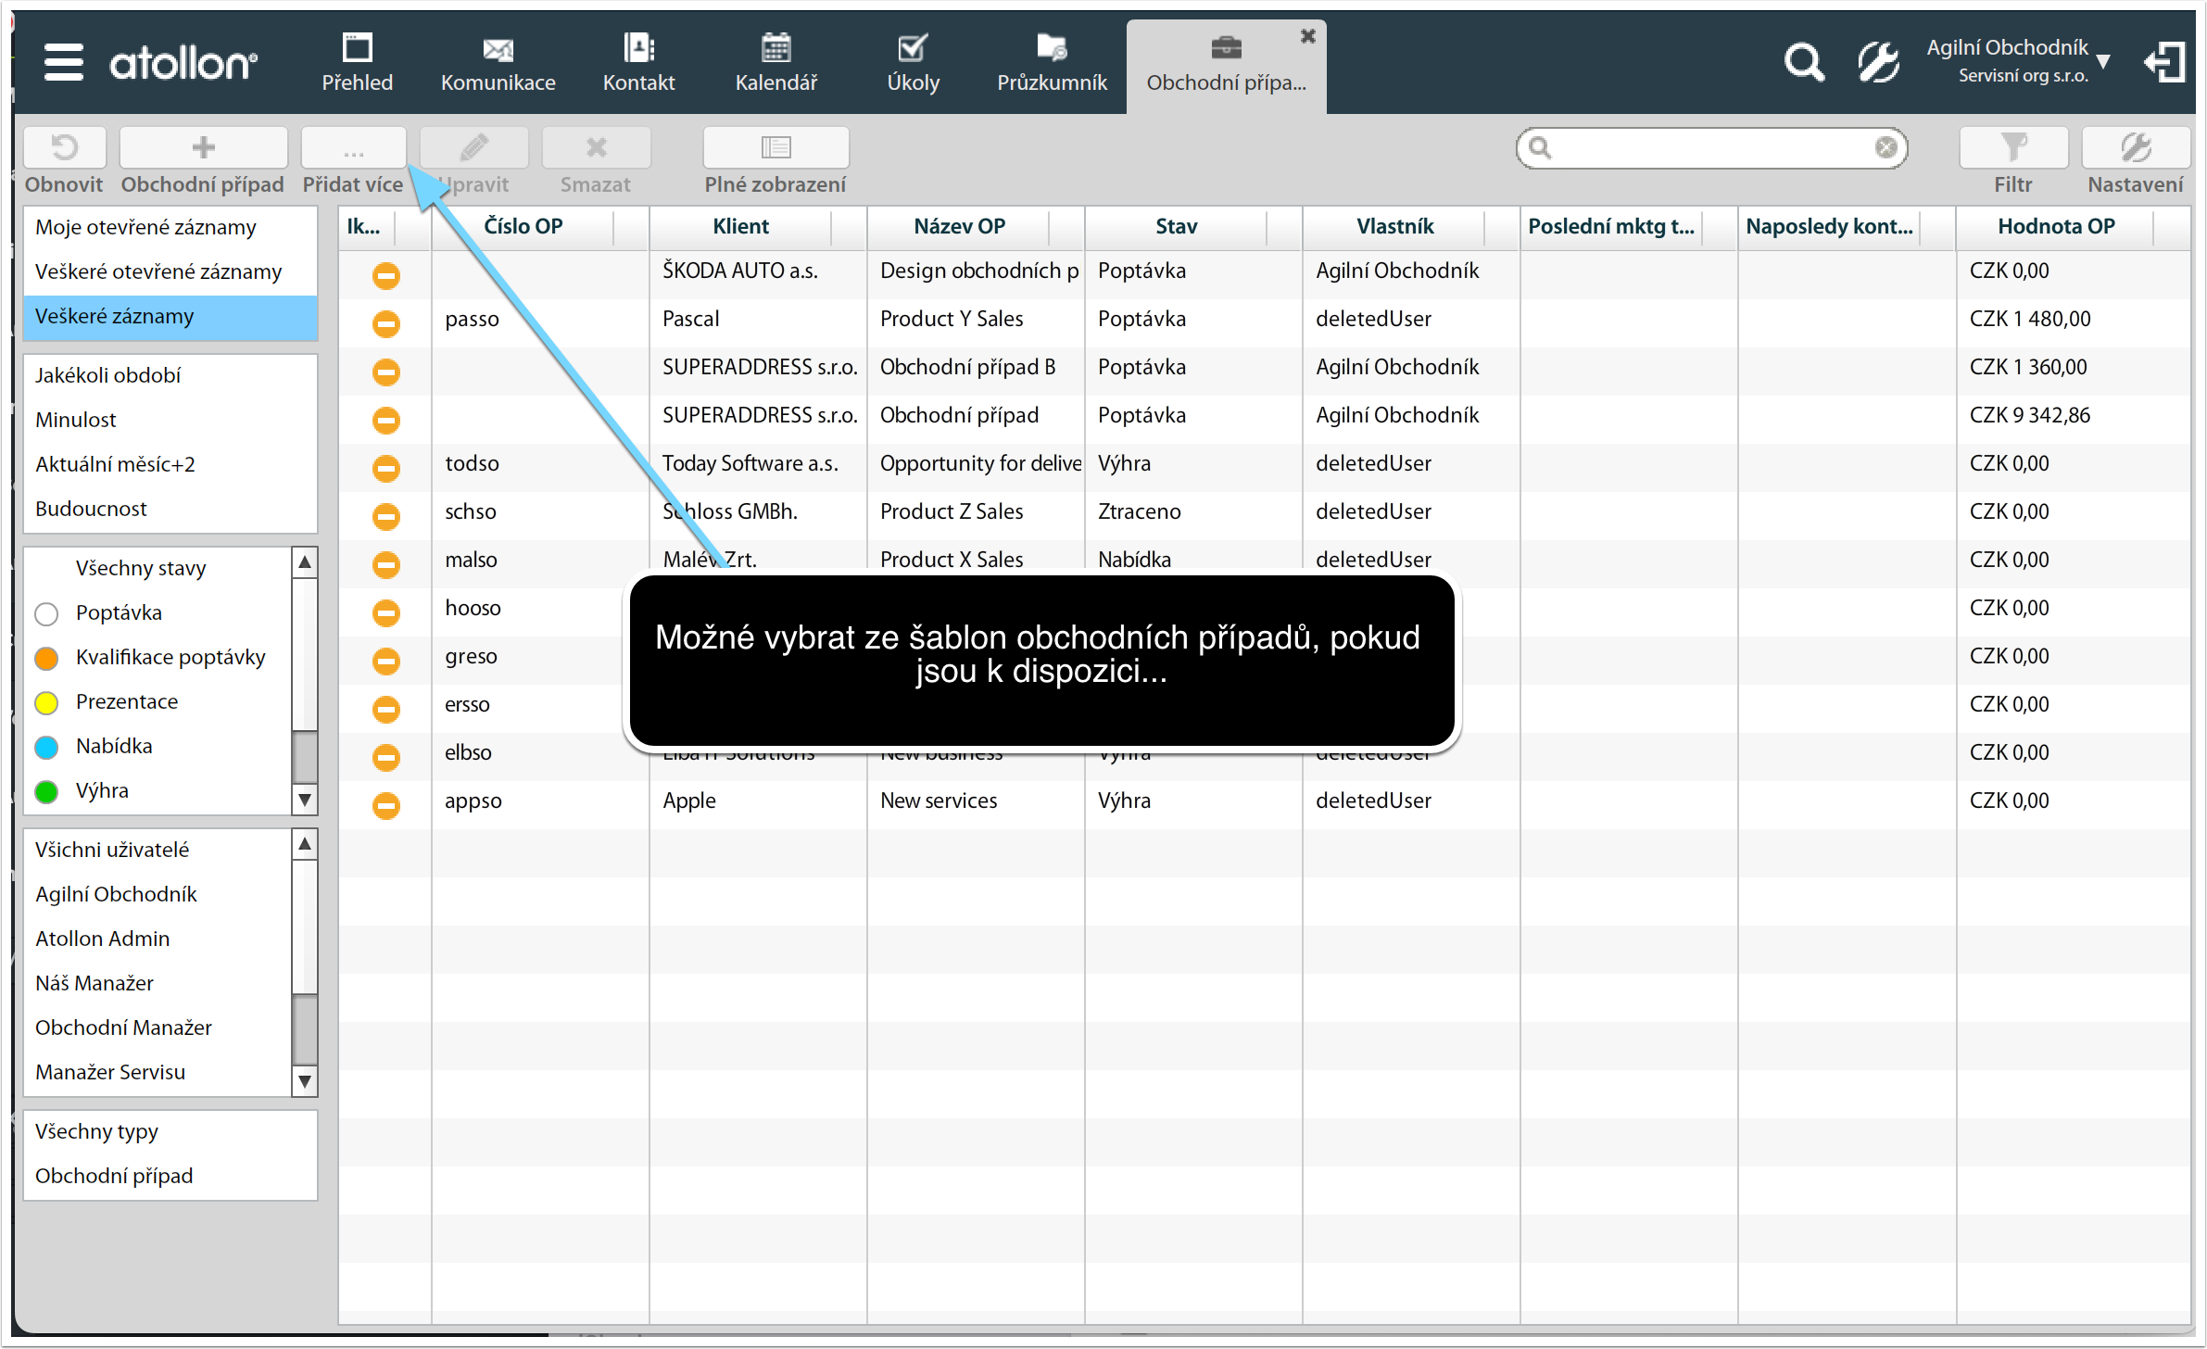Screen dimensions: 2207x1349
Task: Add new Obchodní případ with plus icon
Action: click(203, 147)
